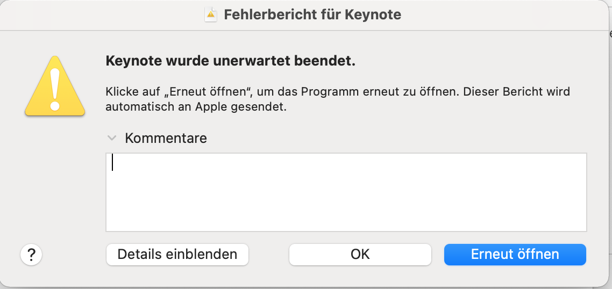Dismiss the dialog with OK
This screenshot has width=612, height=289.
(360, 254)
